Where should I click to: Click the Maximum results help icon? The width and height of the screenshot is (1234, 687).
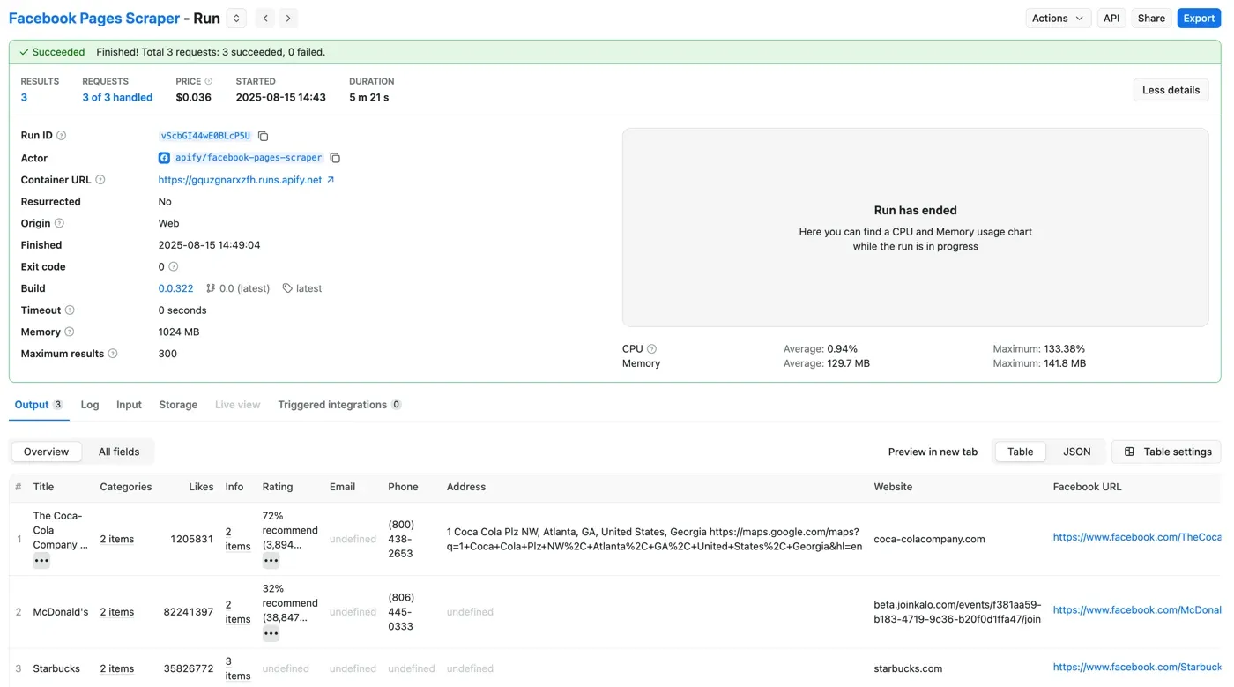[113, 354]
